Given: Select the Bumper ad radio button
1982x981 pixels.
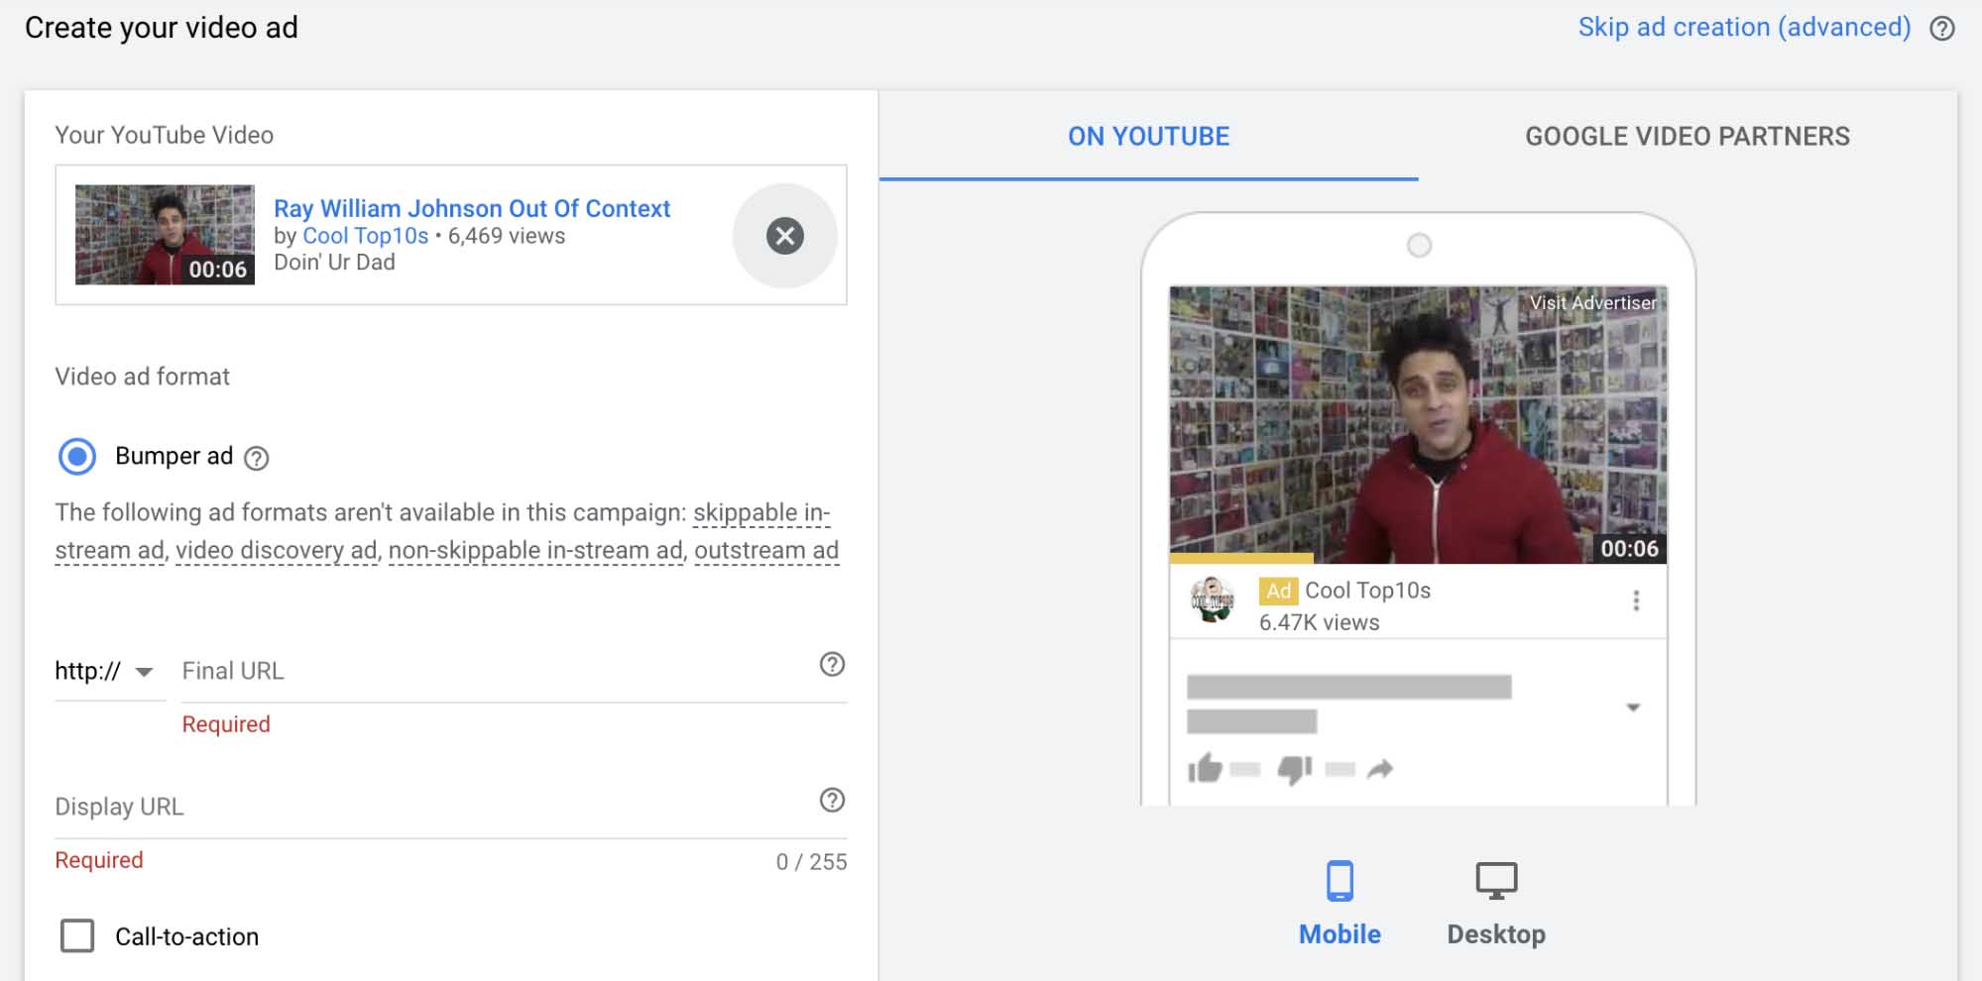Looking at the screenshot, I should (x=77, y=457).
